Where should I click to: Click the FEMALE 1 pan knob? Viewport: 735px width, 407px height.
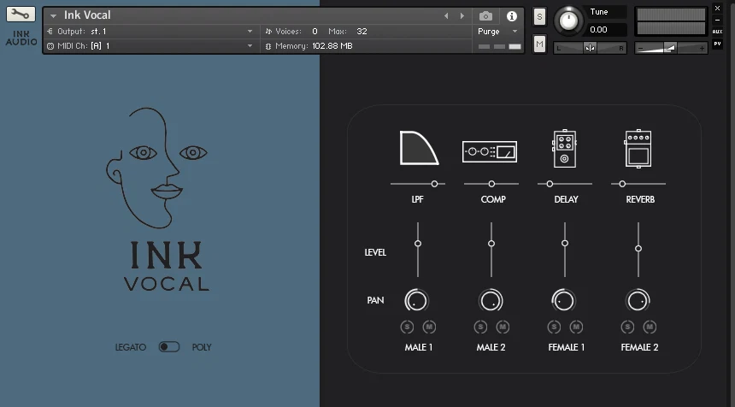coord(564,301)
